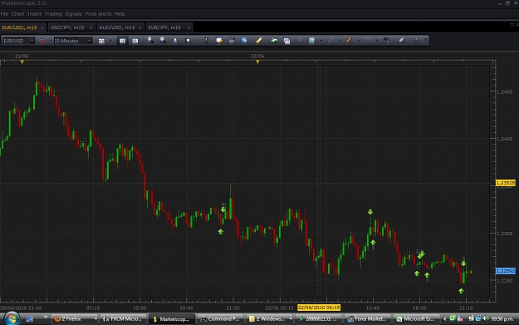Image resolution: width=519 pixels, height=325 pixels.
Task: Click the green picture chart icon
Action: tap(274, 41)
